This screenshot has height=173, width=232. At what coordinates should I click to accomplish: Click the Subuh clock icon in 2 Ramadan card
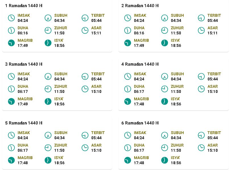click(x=165, y=18)
